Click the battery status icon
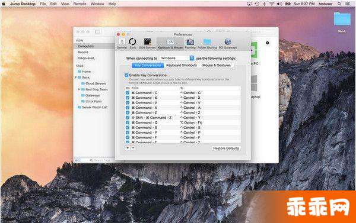The height and width of the screenshot is (223, 356). [288, 4]
